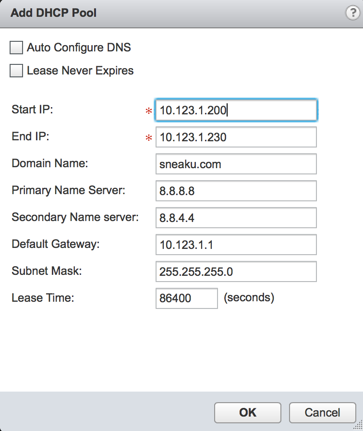This screenshot has height=431, width=363.
Task: Confirm the DHCP pool with OK
Action: 248,413
